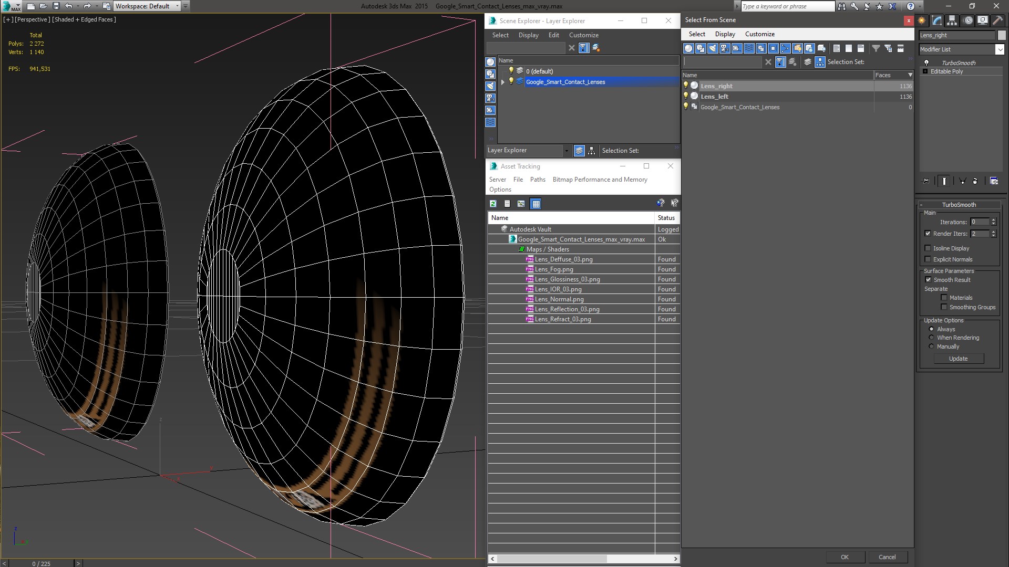The height and width of the screenshot is (567, 1009).
Task: Click Refresh icon in Asset Tracking toolbar
Action: point(493,204)
